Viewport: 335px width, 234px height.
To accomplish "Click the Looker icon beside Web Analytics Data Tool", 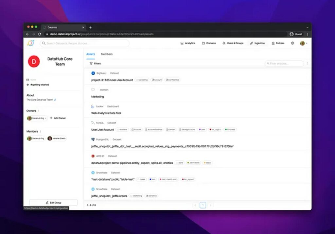I will click(x=93, y=106).
